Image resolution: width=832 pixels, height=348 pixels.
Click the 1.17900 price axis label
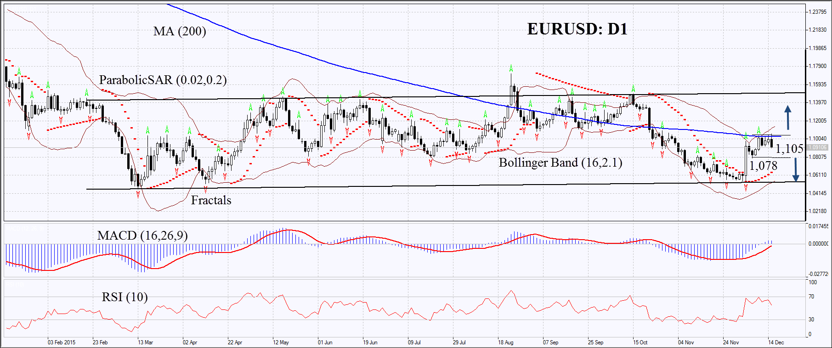pos(818,66)
